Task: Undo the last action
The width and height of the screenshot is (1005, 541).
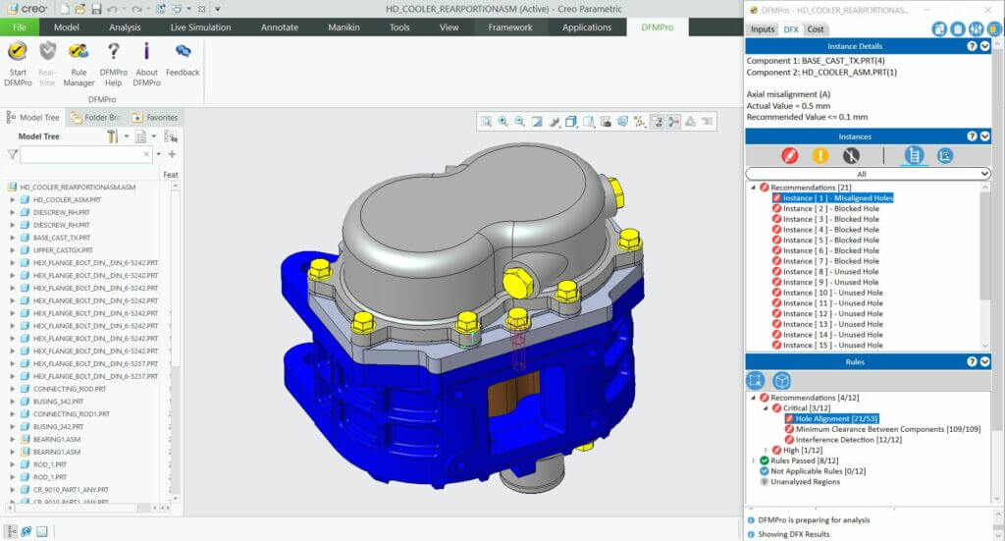Action: [113, 9]
